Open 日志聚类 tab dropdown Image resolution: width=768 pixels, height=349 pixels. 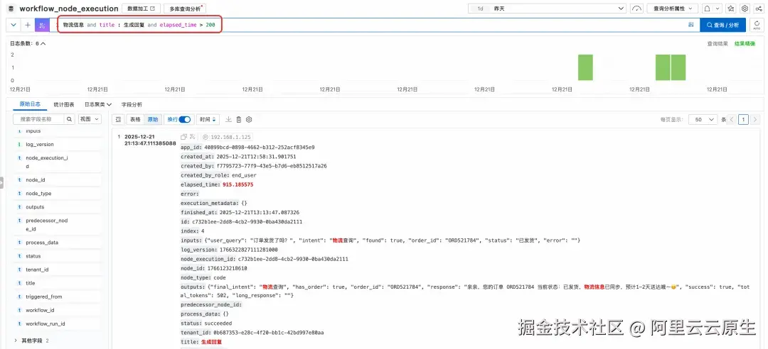98,104
